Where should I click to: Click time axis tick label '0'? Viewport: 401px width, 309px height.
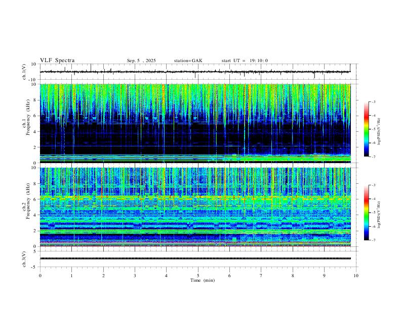pos(40,276)
